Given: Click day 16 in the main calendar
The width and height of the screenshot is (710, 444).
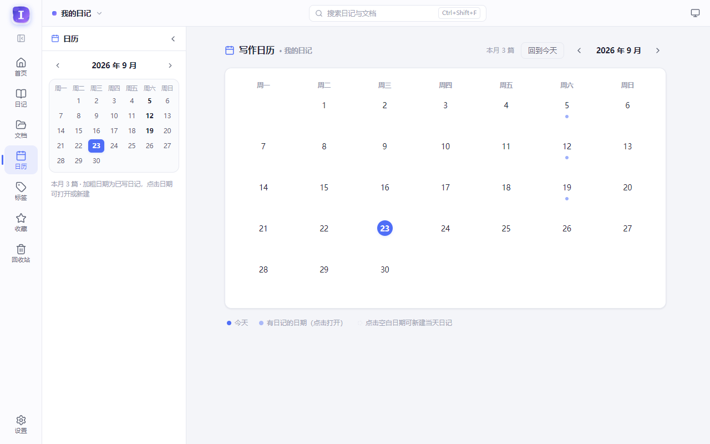Looking at the screenshot, I should [x=385, y=188].
